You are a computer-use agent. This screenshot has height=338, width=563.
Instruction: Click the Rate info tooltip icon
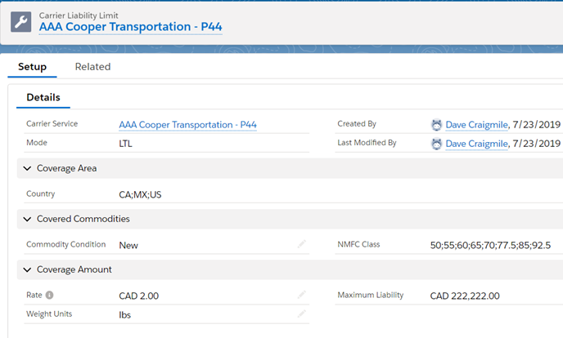pos(50,295)
